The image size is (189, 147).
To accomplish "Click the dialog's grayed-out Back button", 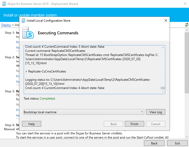I will tap(114, 124).
